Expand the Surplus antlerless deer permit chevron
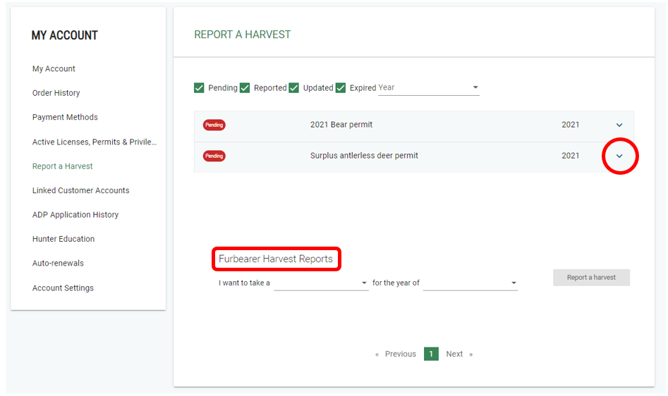The width and height of the screenshot is (668, 396). [619, 156]
